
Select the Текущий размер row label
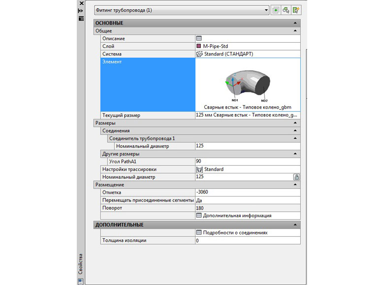(148, 115)
